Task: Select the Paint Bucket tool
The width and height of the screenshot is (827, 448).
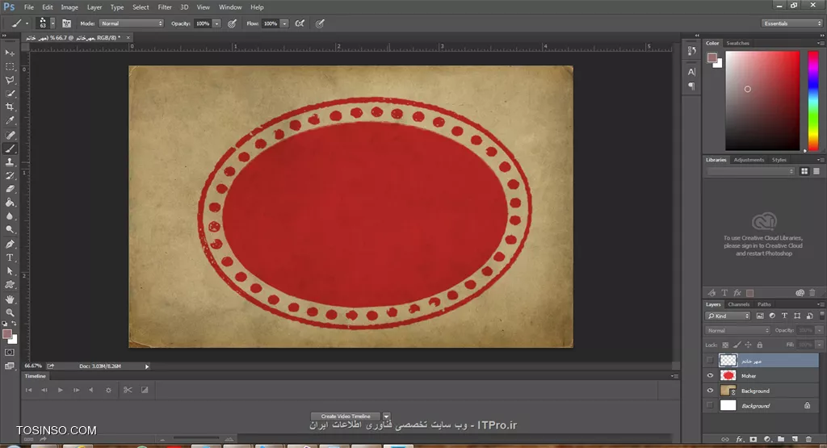Action: 10,203
